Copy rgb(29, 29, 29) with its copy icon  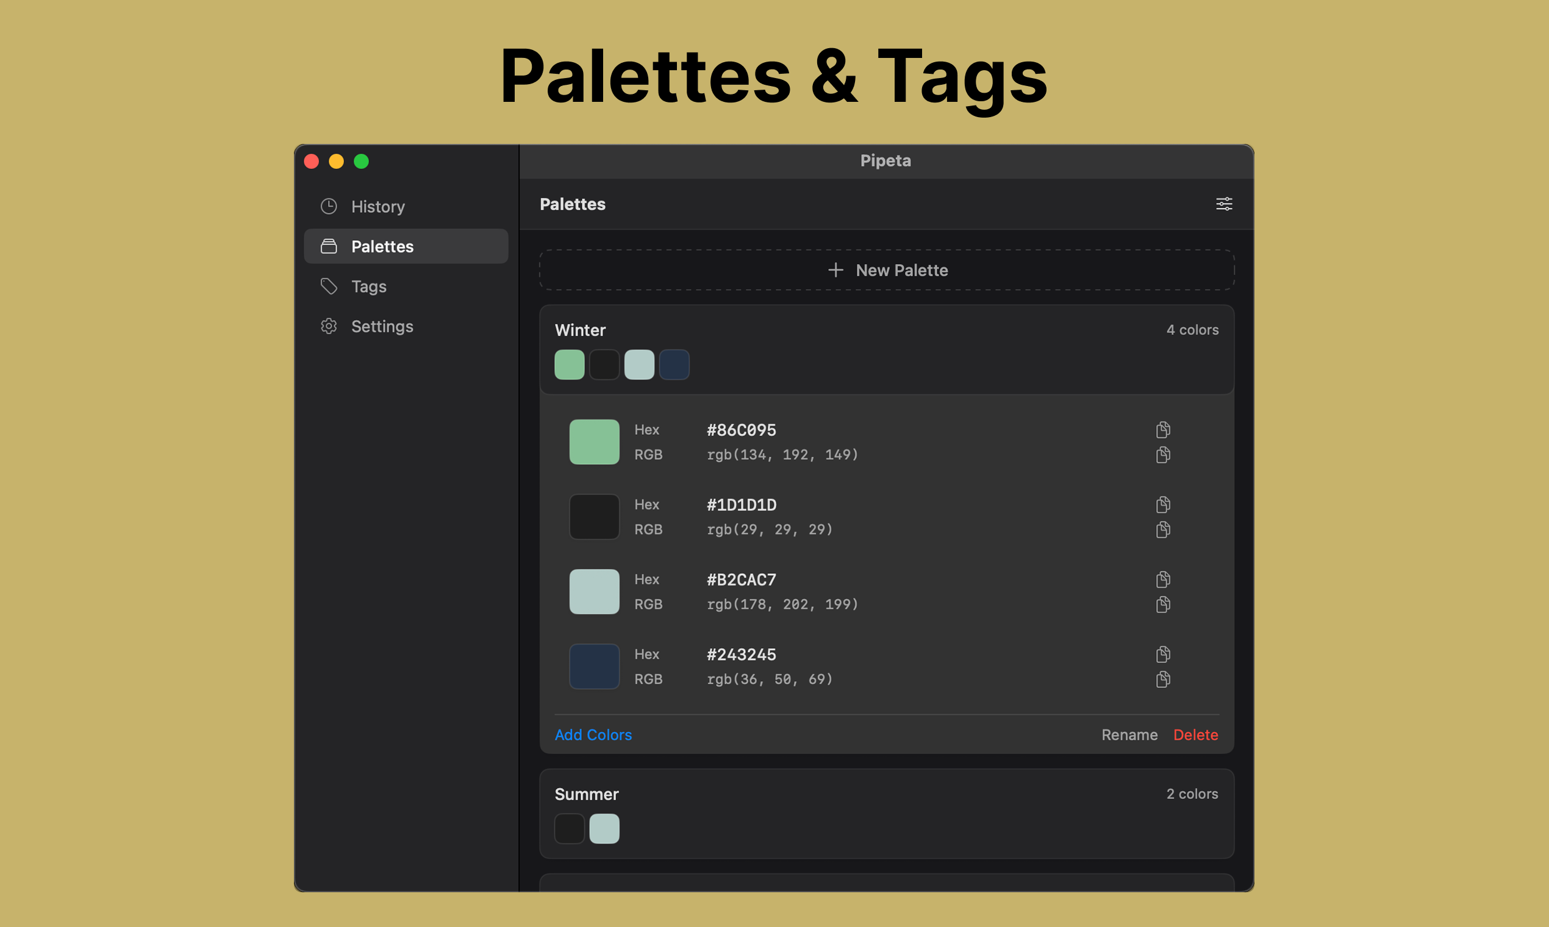[1162, 529]
